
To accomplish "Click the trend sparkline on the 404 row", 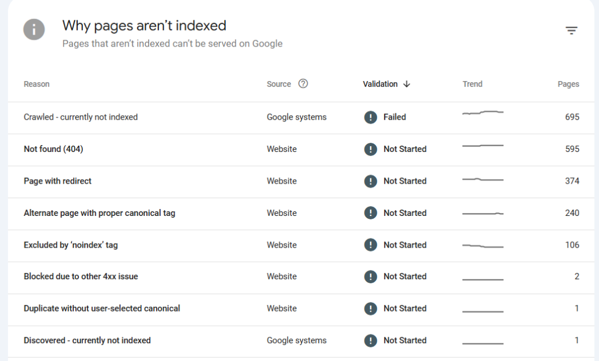I will [483, 147].
